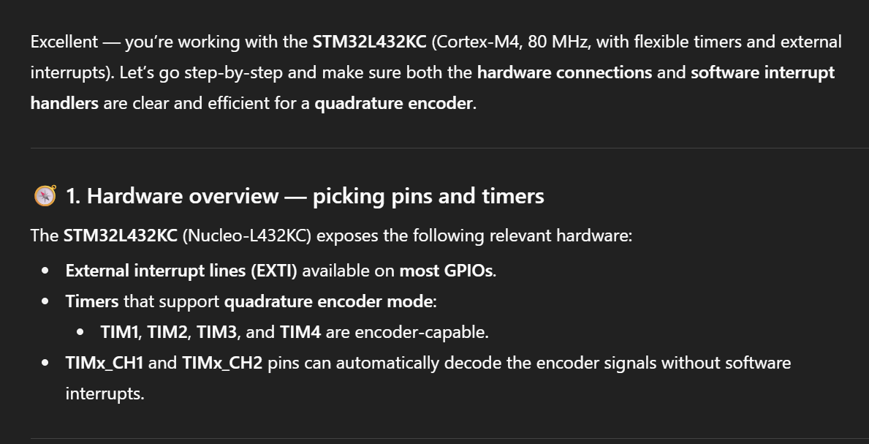Click the bullet point before "External interrupt lines"
This screenshot has width=869, height=444.
tap(46, 271)
